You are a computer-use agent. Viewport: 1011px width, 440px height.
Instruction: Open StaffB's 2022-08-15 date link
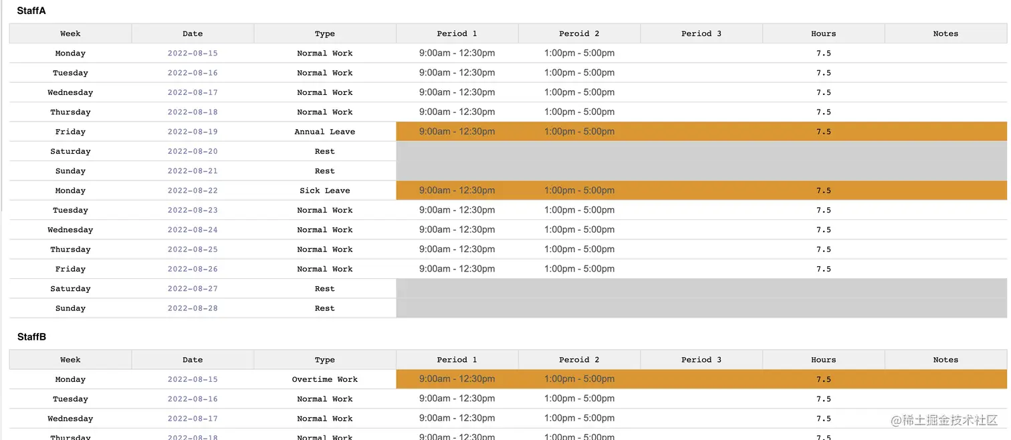click(x=193, y=380)
